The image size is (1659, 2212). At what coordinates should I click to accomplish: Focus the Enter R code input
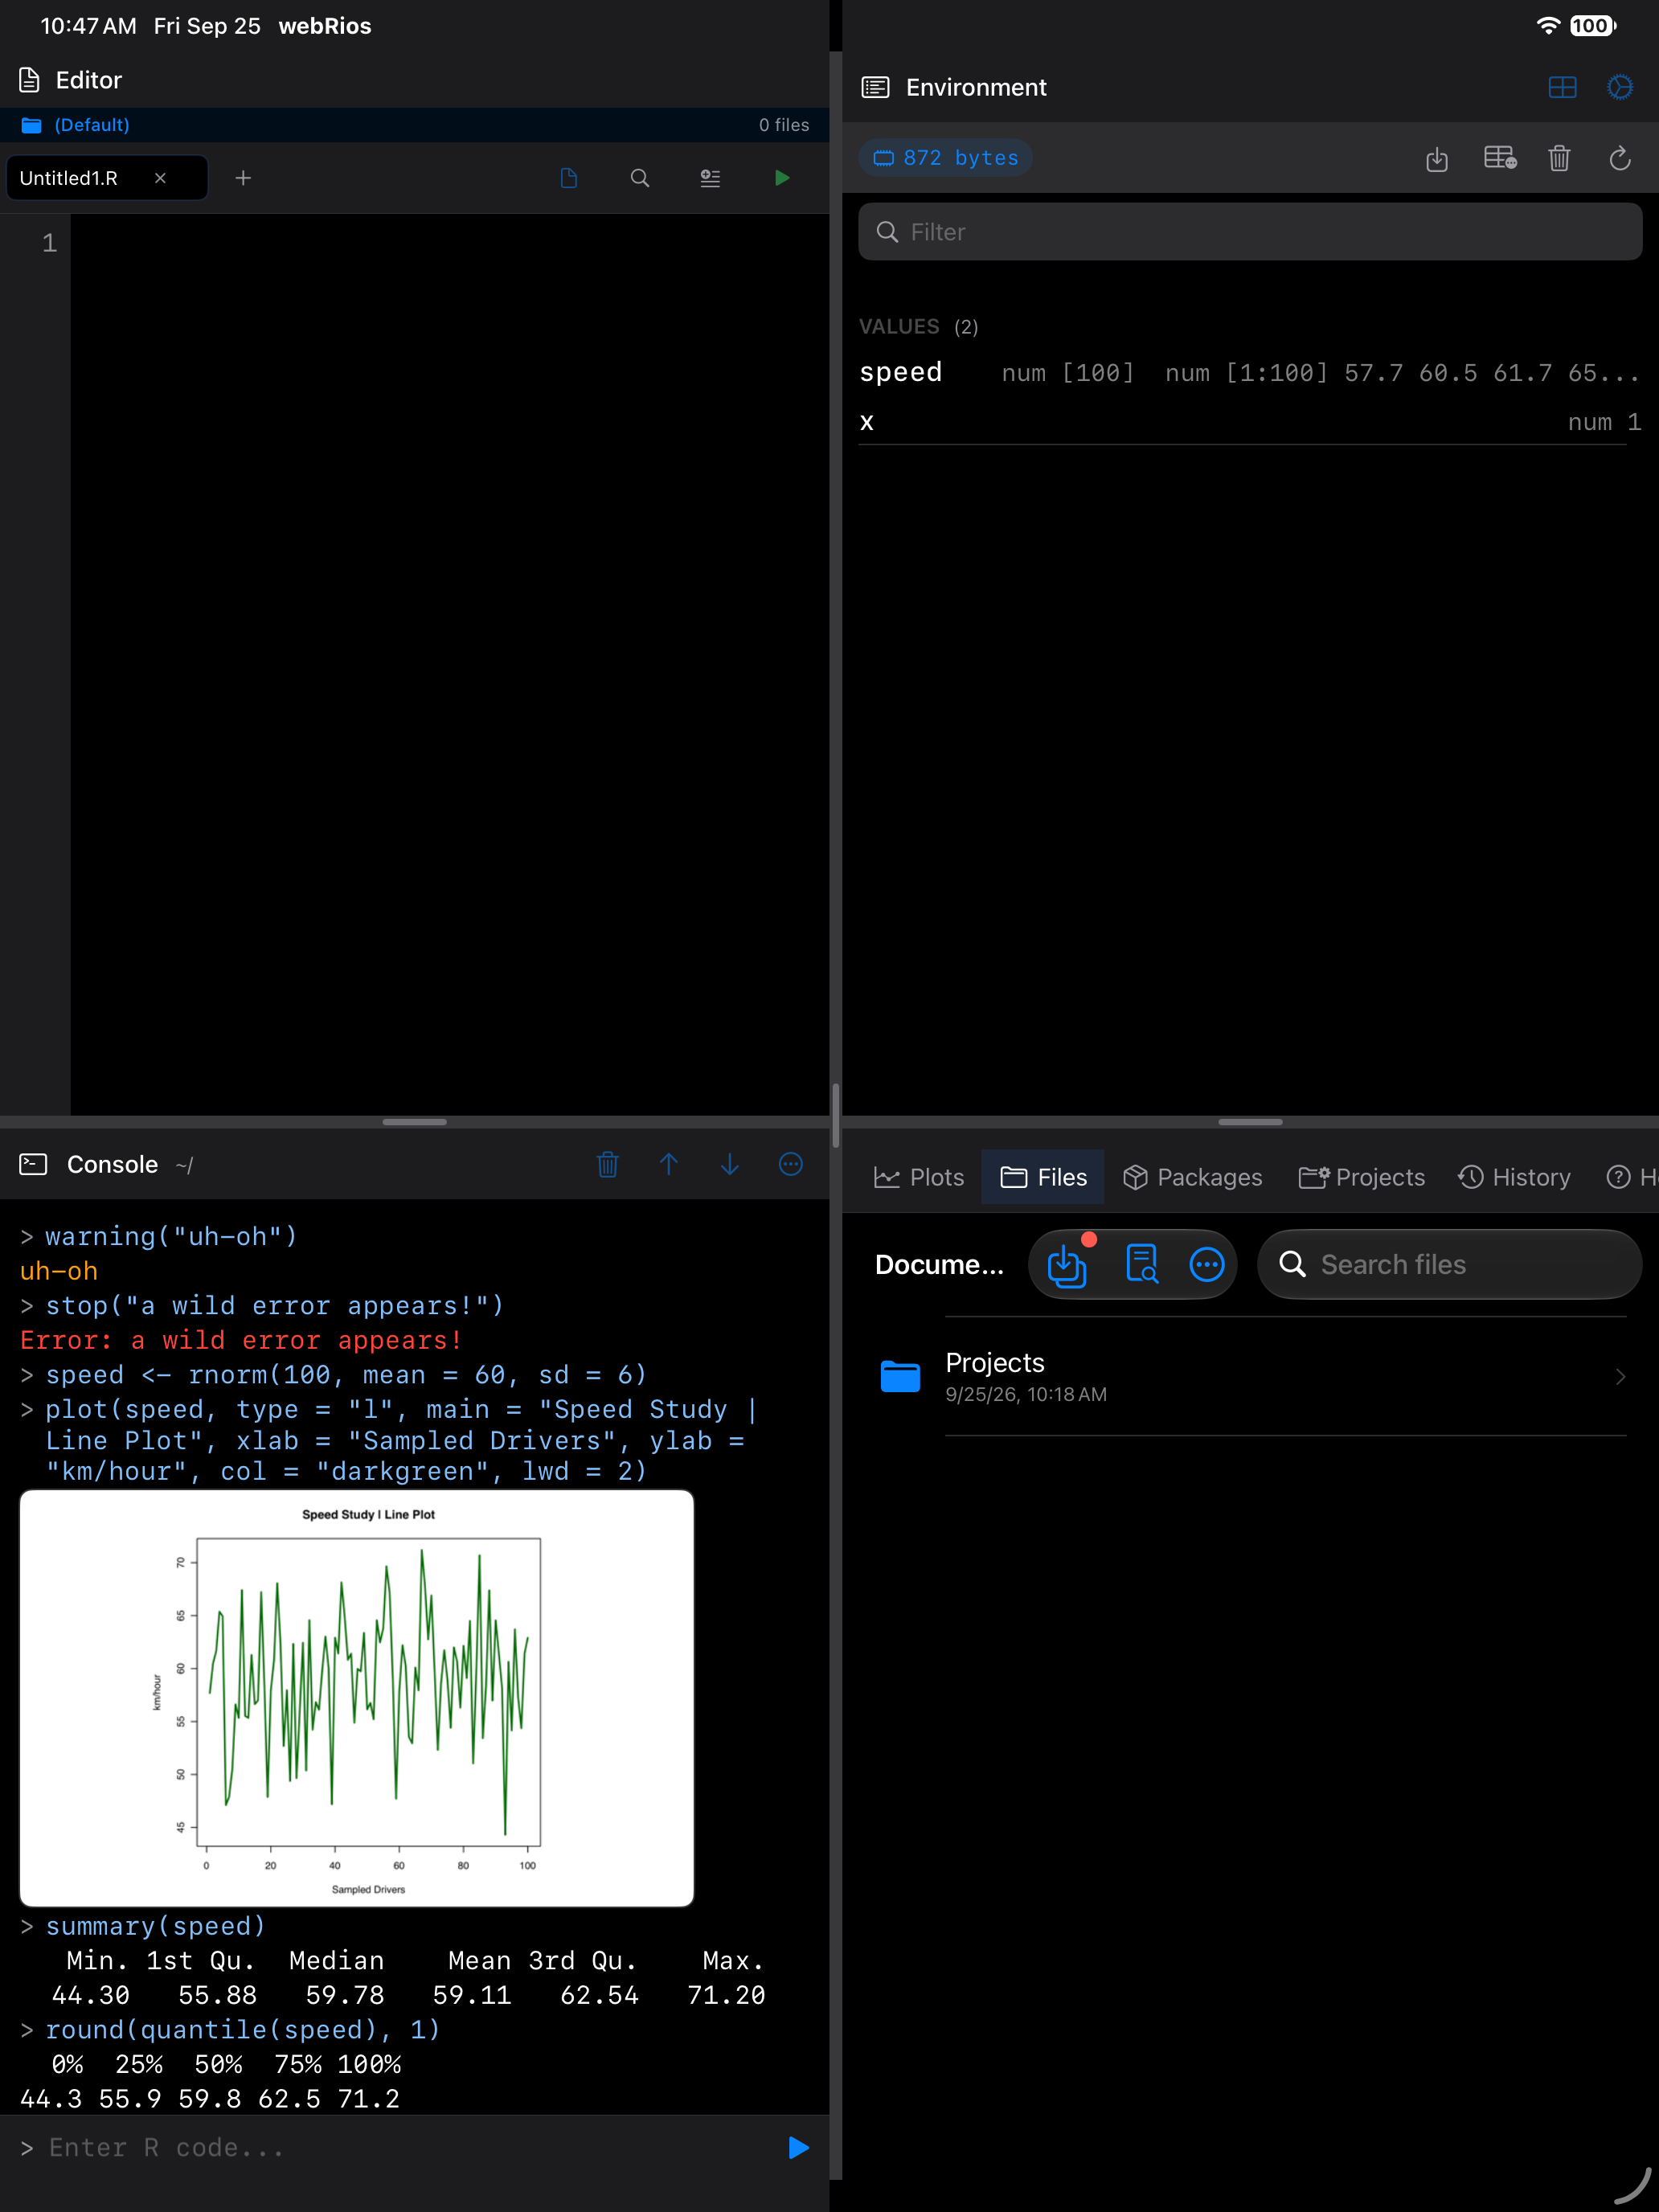pyautogui.click(x=400, y=2147)
